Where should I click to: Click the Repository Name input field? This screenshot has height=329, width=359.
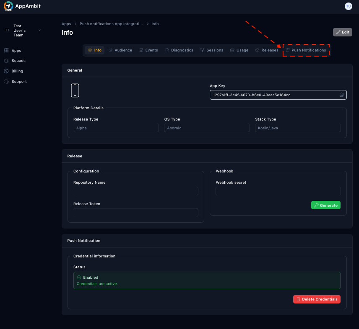coord(135,191)
